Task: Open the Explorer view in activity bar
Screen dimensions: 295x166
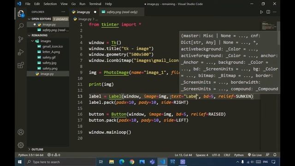Action: (21, 13)
